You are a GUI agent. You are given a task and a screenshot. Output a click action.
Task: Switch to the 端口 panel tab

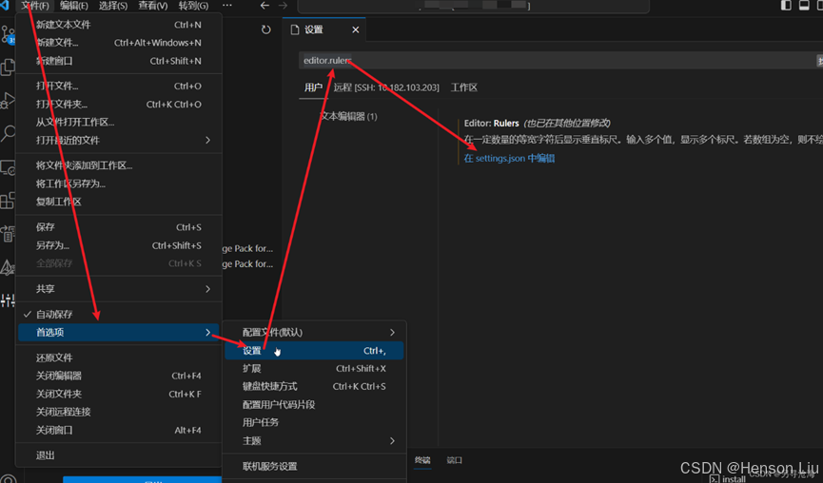pos(455,460)
